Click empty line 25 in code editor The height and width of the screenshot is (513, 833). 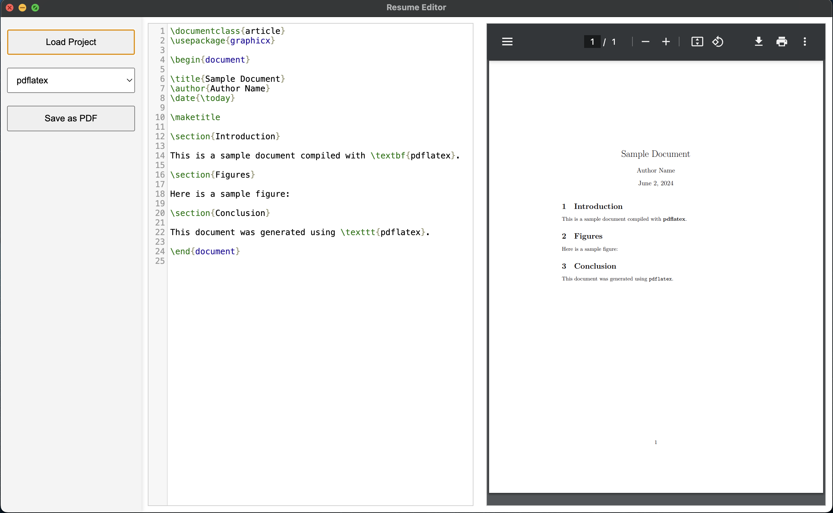(238, 261)
